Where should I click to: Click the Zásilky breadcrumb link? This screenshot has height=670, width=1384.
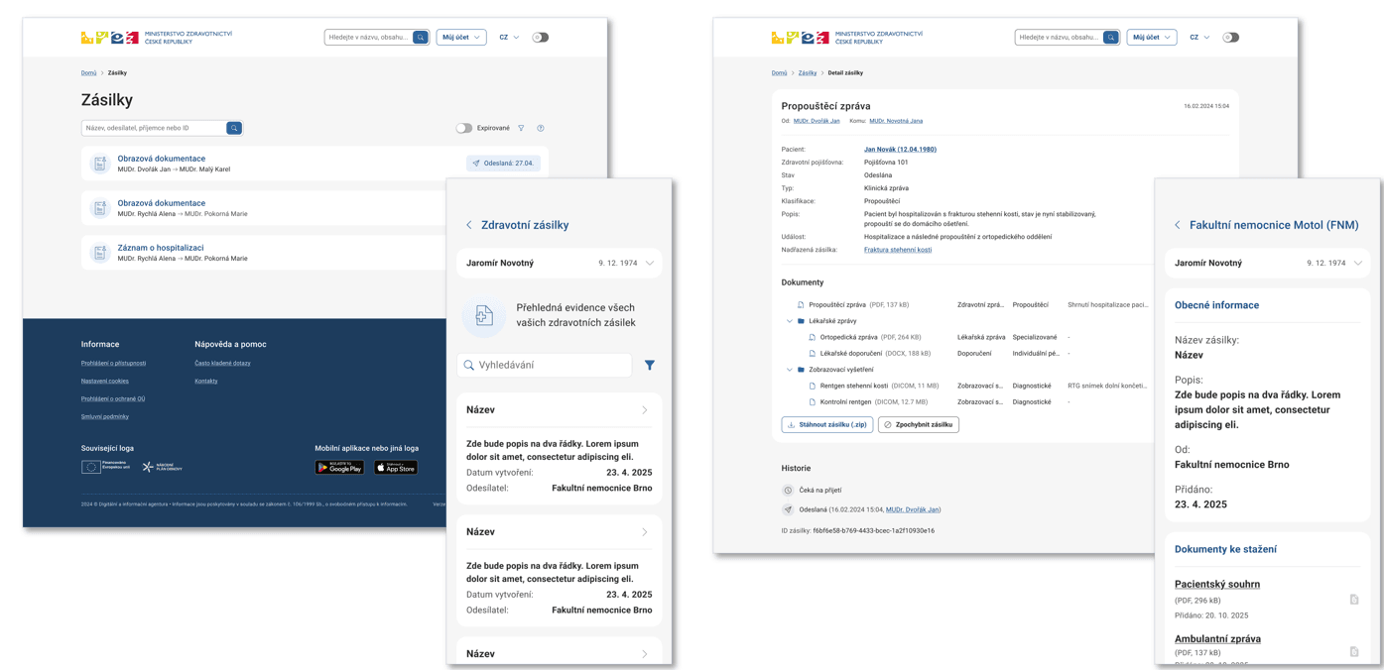click(x=808, y=73)
